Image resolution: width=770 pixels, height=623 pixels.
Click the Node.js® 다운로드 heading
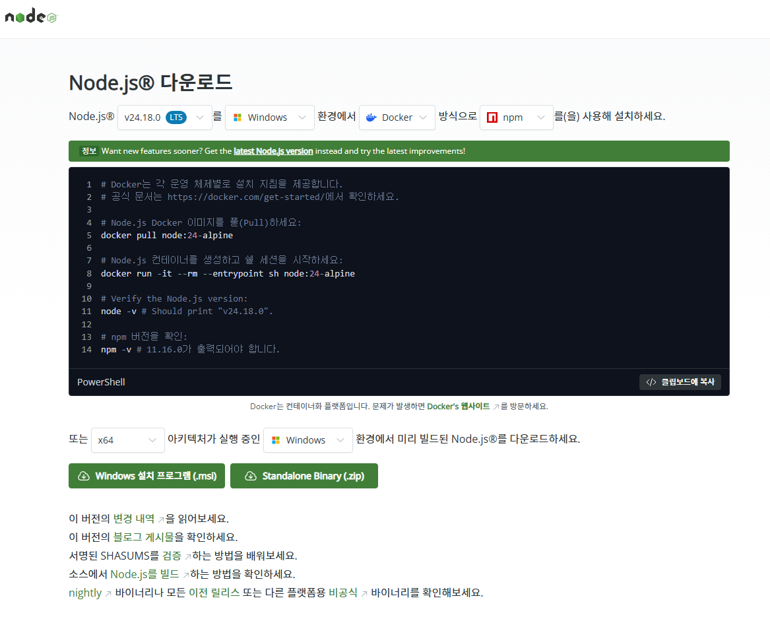pos(150,82)
